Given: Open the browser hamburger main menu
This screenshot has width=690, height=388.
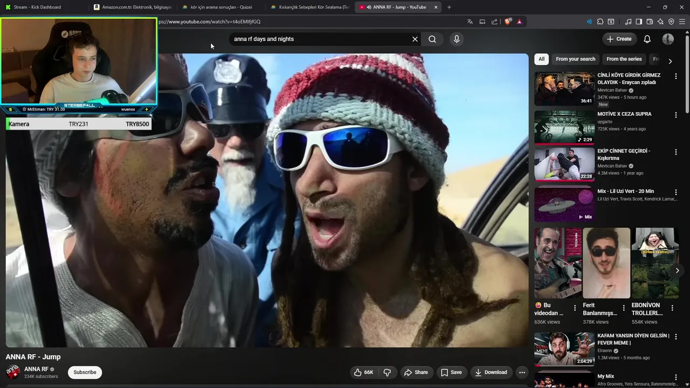Looking at the screenshot, I should tap(682, 22).
